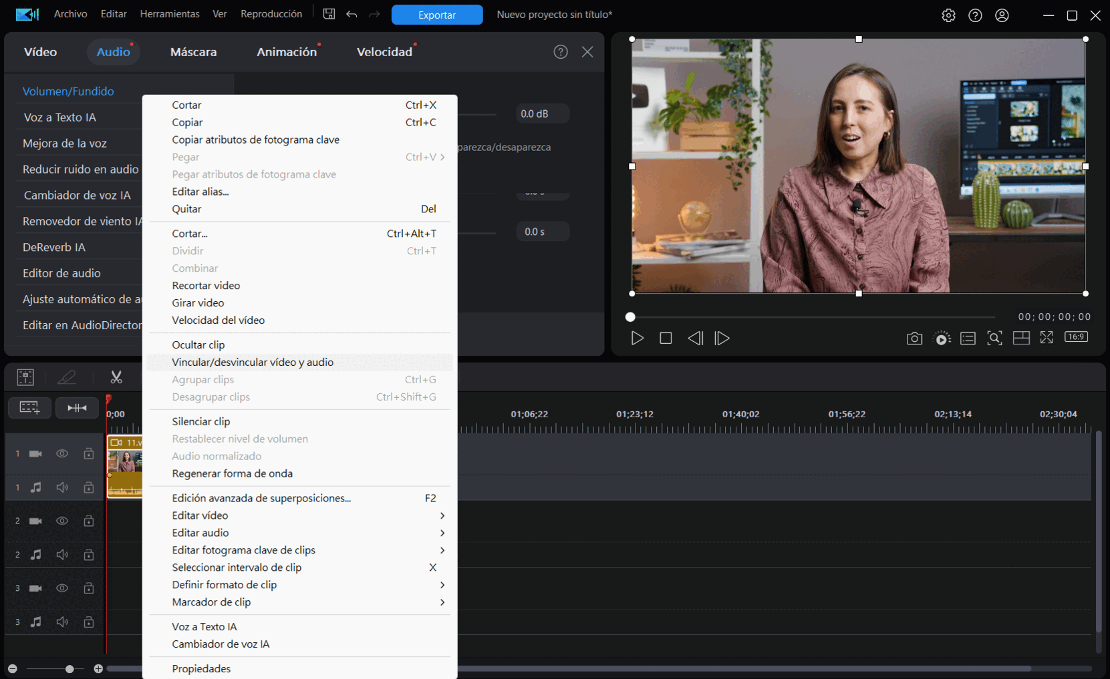This screenshot has height=679, width=1110.
Task: Undo the last action
Action: point(352,14)
